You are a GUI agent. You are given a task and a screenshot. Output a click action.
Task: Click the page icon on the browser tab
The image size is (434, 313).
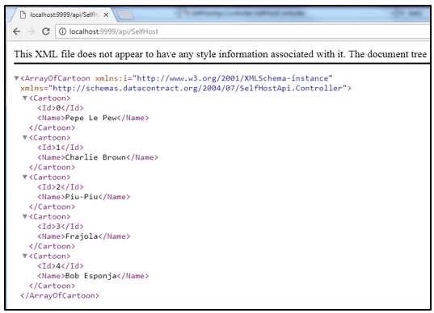(23, 15)
